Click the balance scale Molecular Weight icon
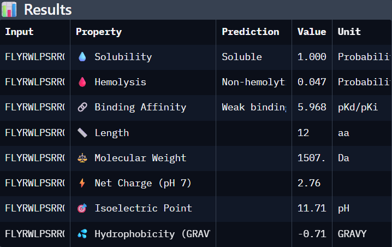392x247 pixels. click(82, 158)
